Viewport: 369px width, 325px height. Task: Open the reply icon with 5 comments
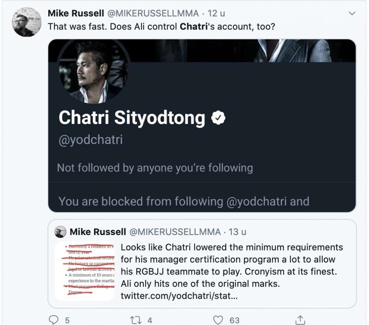pyautogui.click(x=53, y=320)
